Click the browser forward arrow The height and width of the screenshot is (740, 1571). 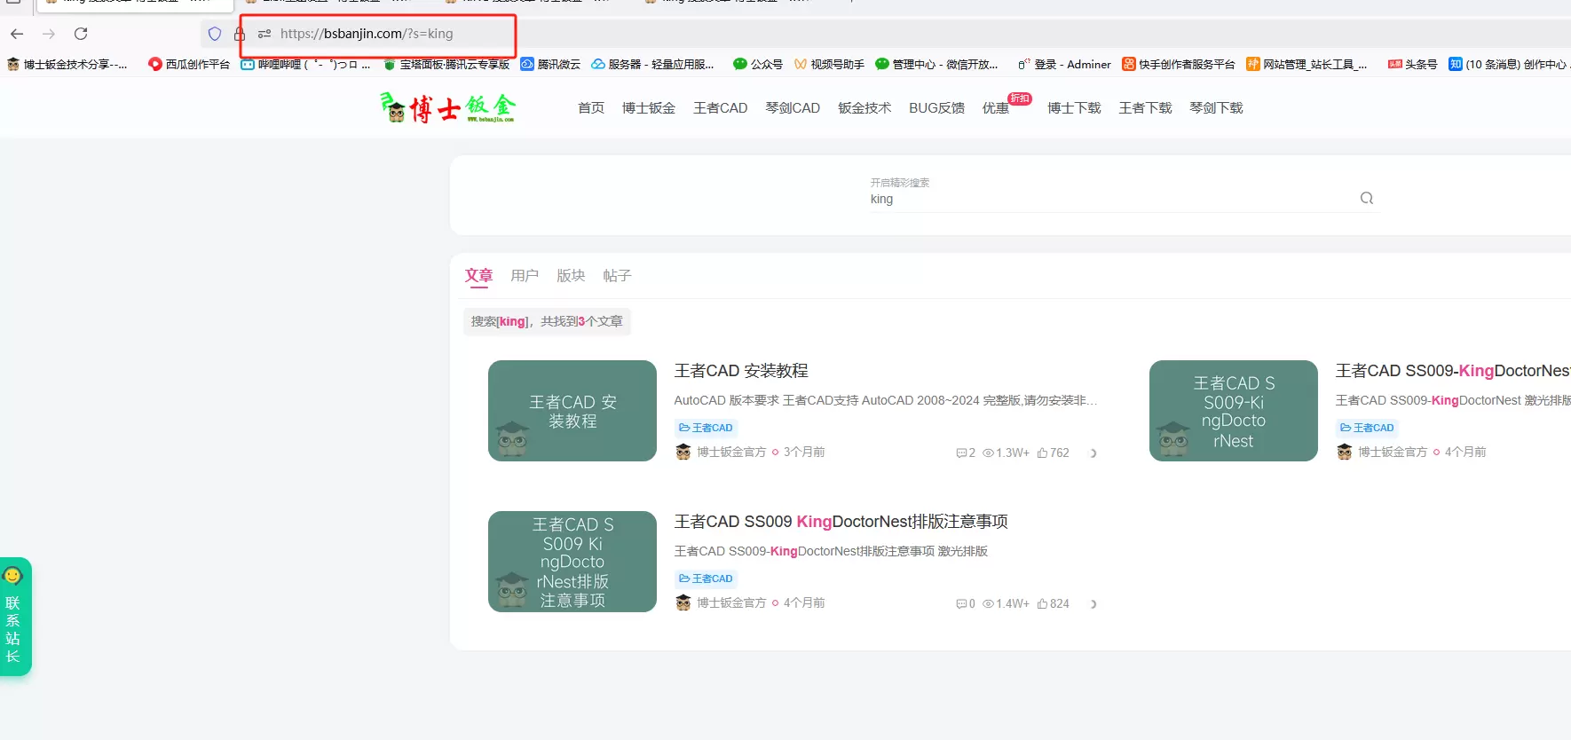(49, 34)
